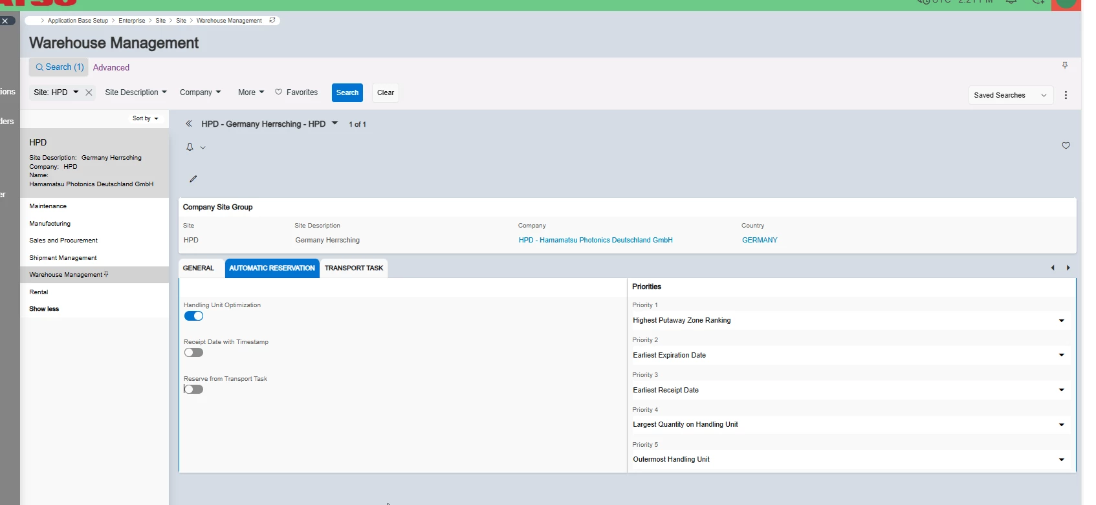Click Warehouse Management in the breadcrumb
The image size is (1096, 505).
(229, 21)
